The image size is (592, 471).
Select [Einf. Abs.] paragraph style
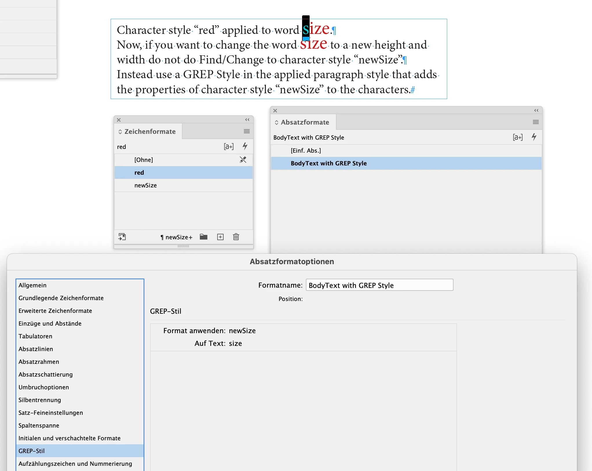[x=306, y=151]
